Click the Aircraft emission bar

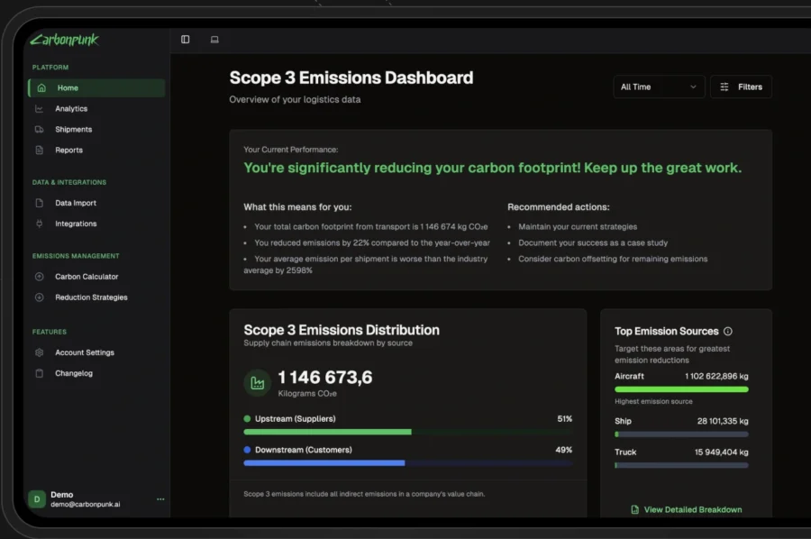(681, 389)
